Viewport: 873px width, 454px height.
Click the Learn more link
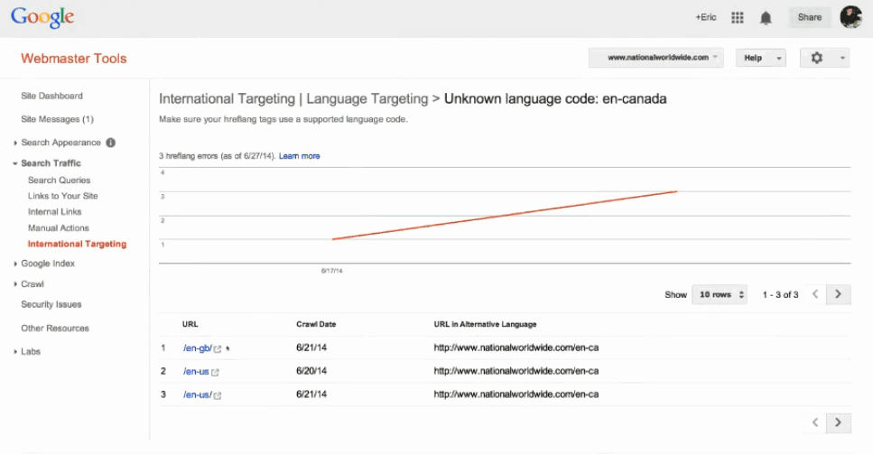(299, 156)
